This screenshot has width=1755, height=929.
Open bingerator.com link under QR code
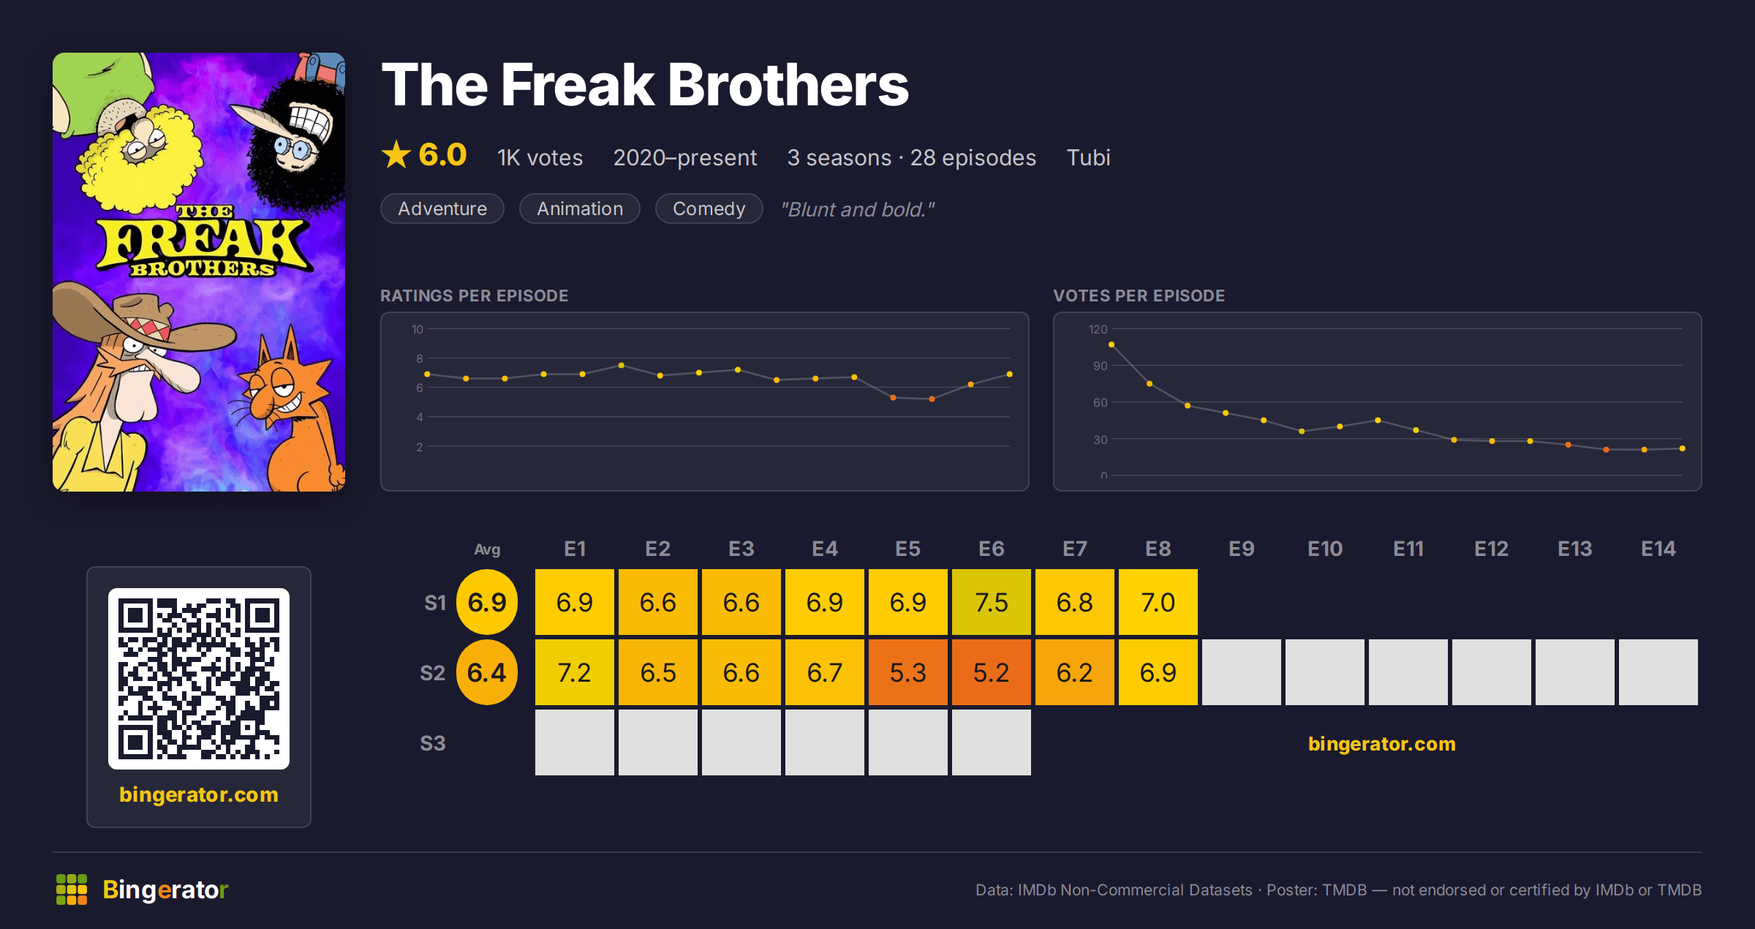pos(199,794)
